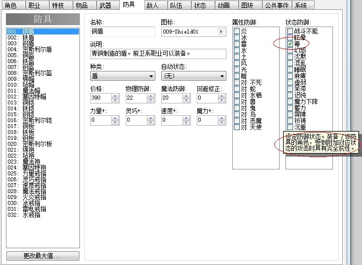Switch to the 特技 tab

(x=61, y=5)
